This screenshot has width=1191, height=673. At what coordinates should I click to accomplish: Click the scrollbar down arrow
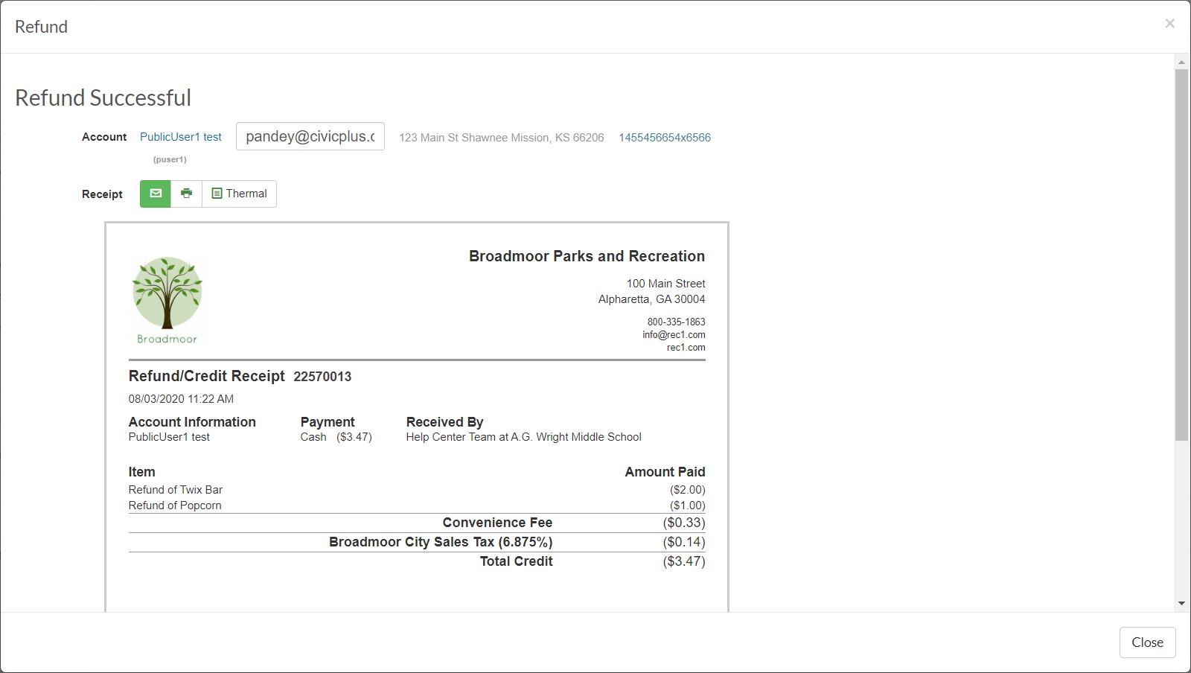coord(1181,603)
